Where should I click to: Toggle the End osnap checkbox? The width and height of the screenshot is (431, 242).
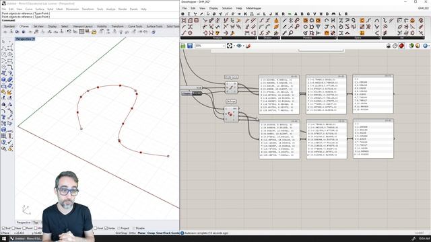click(x=3, y=229)
